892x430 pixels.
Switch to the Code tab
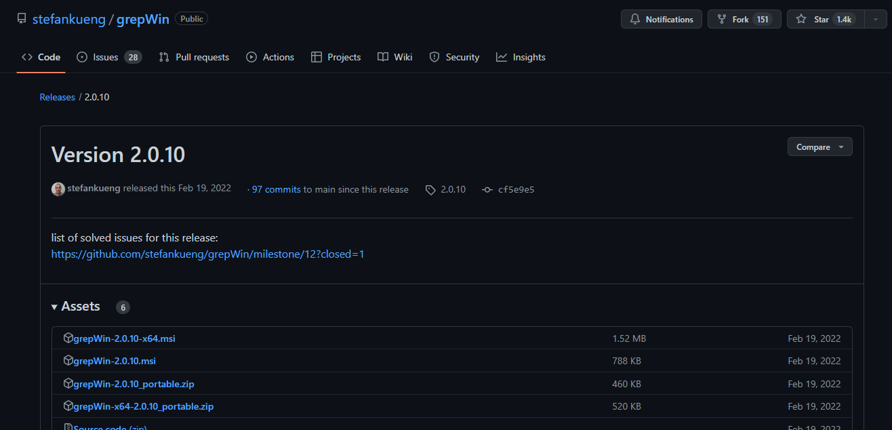(x=41, y=57)
